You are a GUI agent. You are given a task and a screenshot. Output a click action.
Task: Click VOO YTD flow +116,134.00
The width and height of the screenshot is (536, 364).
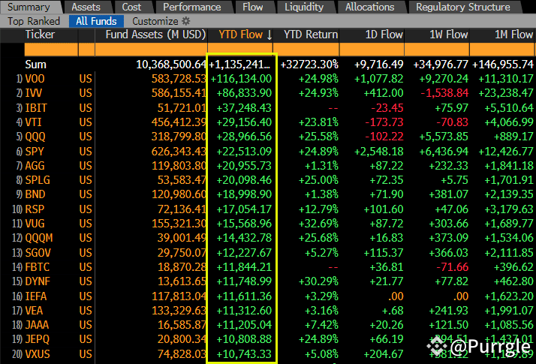(x=241, y=79)
